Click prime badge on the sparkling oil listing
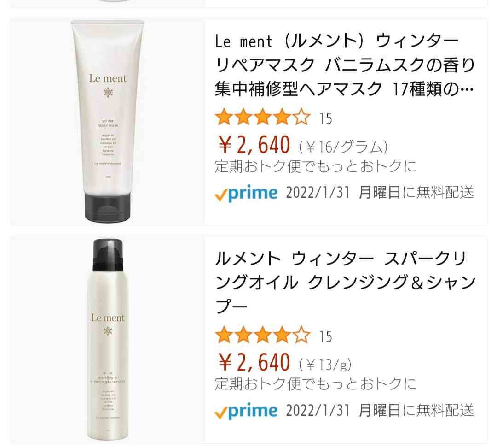 click(x=246, y=411)
